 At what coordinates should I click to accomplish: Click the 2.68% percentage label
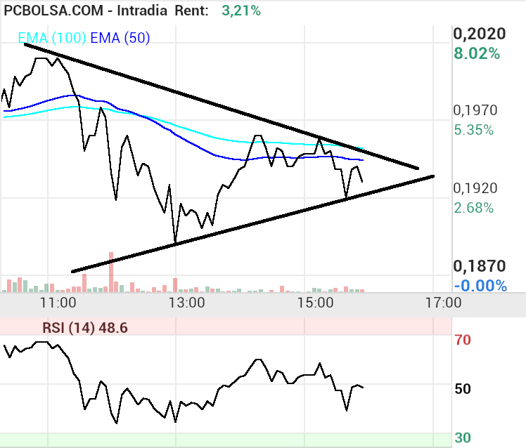coord(474,208)
